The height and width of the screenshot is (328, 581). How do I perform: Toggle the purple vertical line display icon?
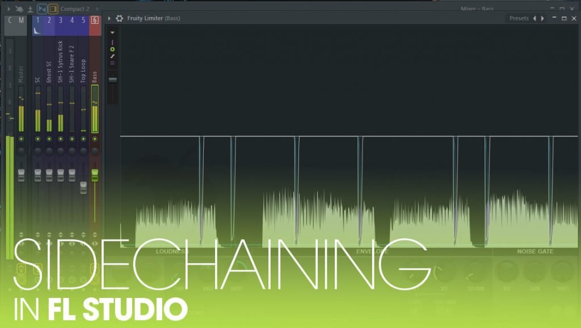[112, 42]
